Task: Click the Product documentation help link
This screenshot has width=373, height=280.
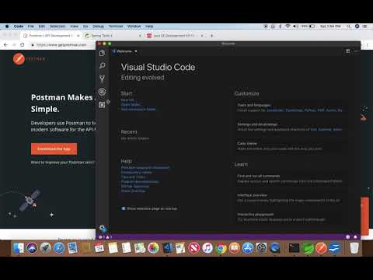Action: pos(140,181)
